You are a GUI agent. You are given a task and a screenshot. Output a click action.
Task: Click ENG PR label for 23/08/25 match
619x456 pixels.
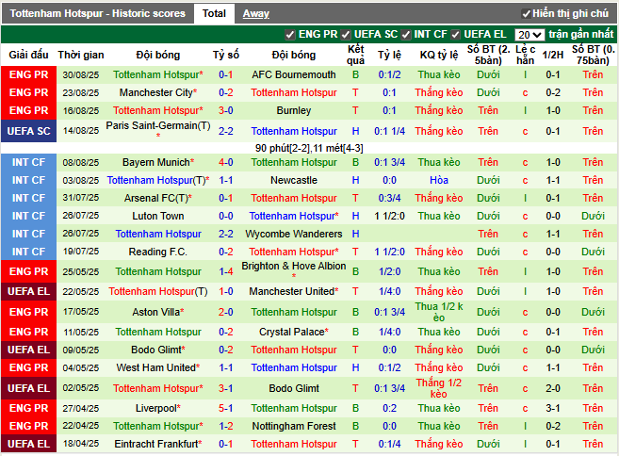click(28, 92)
